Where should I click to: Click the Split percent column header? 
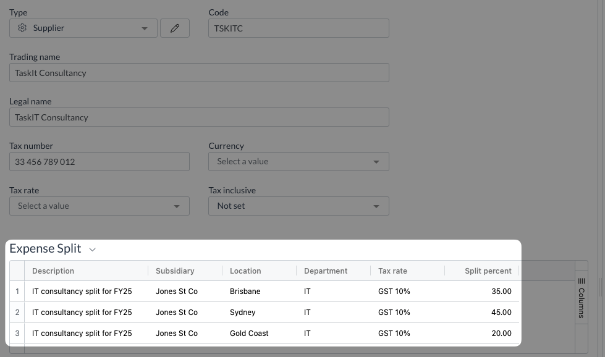(488, 271)
